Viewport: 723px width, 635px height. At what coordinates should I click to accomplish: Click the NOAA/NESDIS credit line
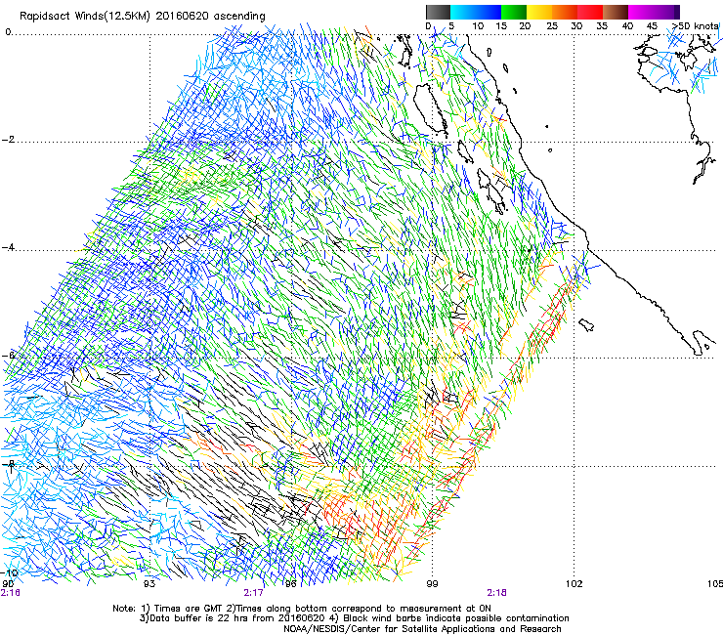422,629
